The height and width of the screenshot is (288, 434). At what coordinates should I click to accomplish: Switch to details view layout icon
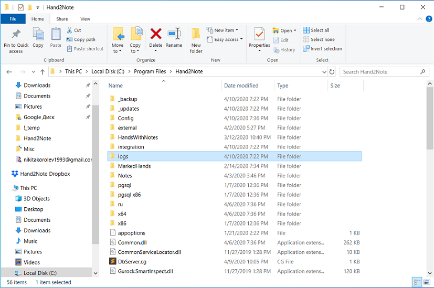pos(417,282)
